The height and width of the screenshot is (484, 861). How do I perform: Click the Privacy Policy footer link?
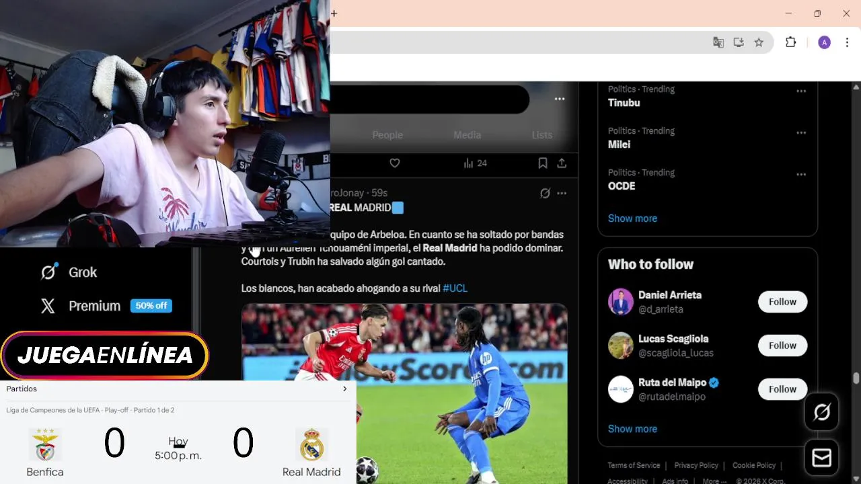pyautogui.click(x=696, y=465)
